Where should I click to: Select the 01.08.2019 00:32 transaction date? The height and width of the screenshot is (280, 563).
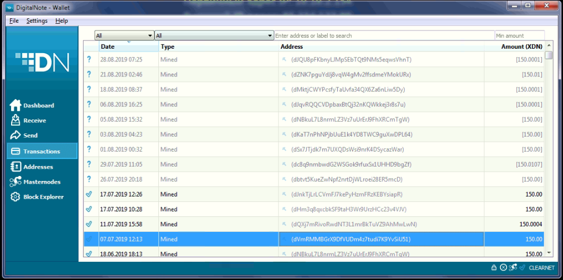coord(121,149)
